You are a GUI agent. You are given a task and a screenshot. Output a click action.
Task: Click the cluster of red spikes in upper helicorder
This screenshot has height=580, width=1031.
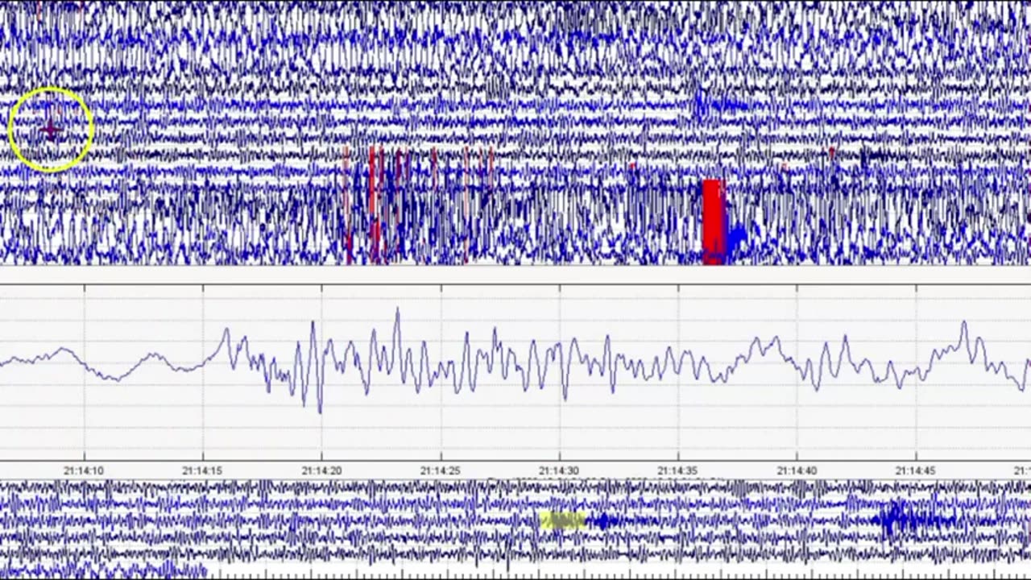[417, 203]
